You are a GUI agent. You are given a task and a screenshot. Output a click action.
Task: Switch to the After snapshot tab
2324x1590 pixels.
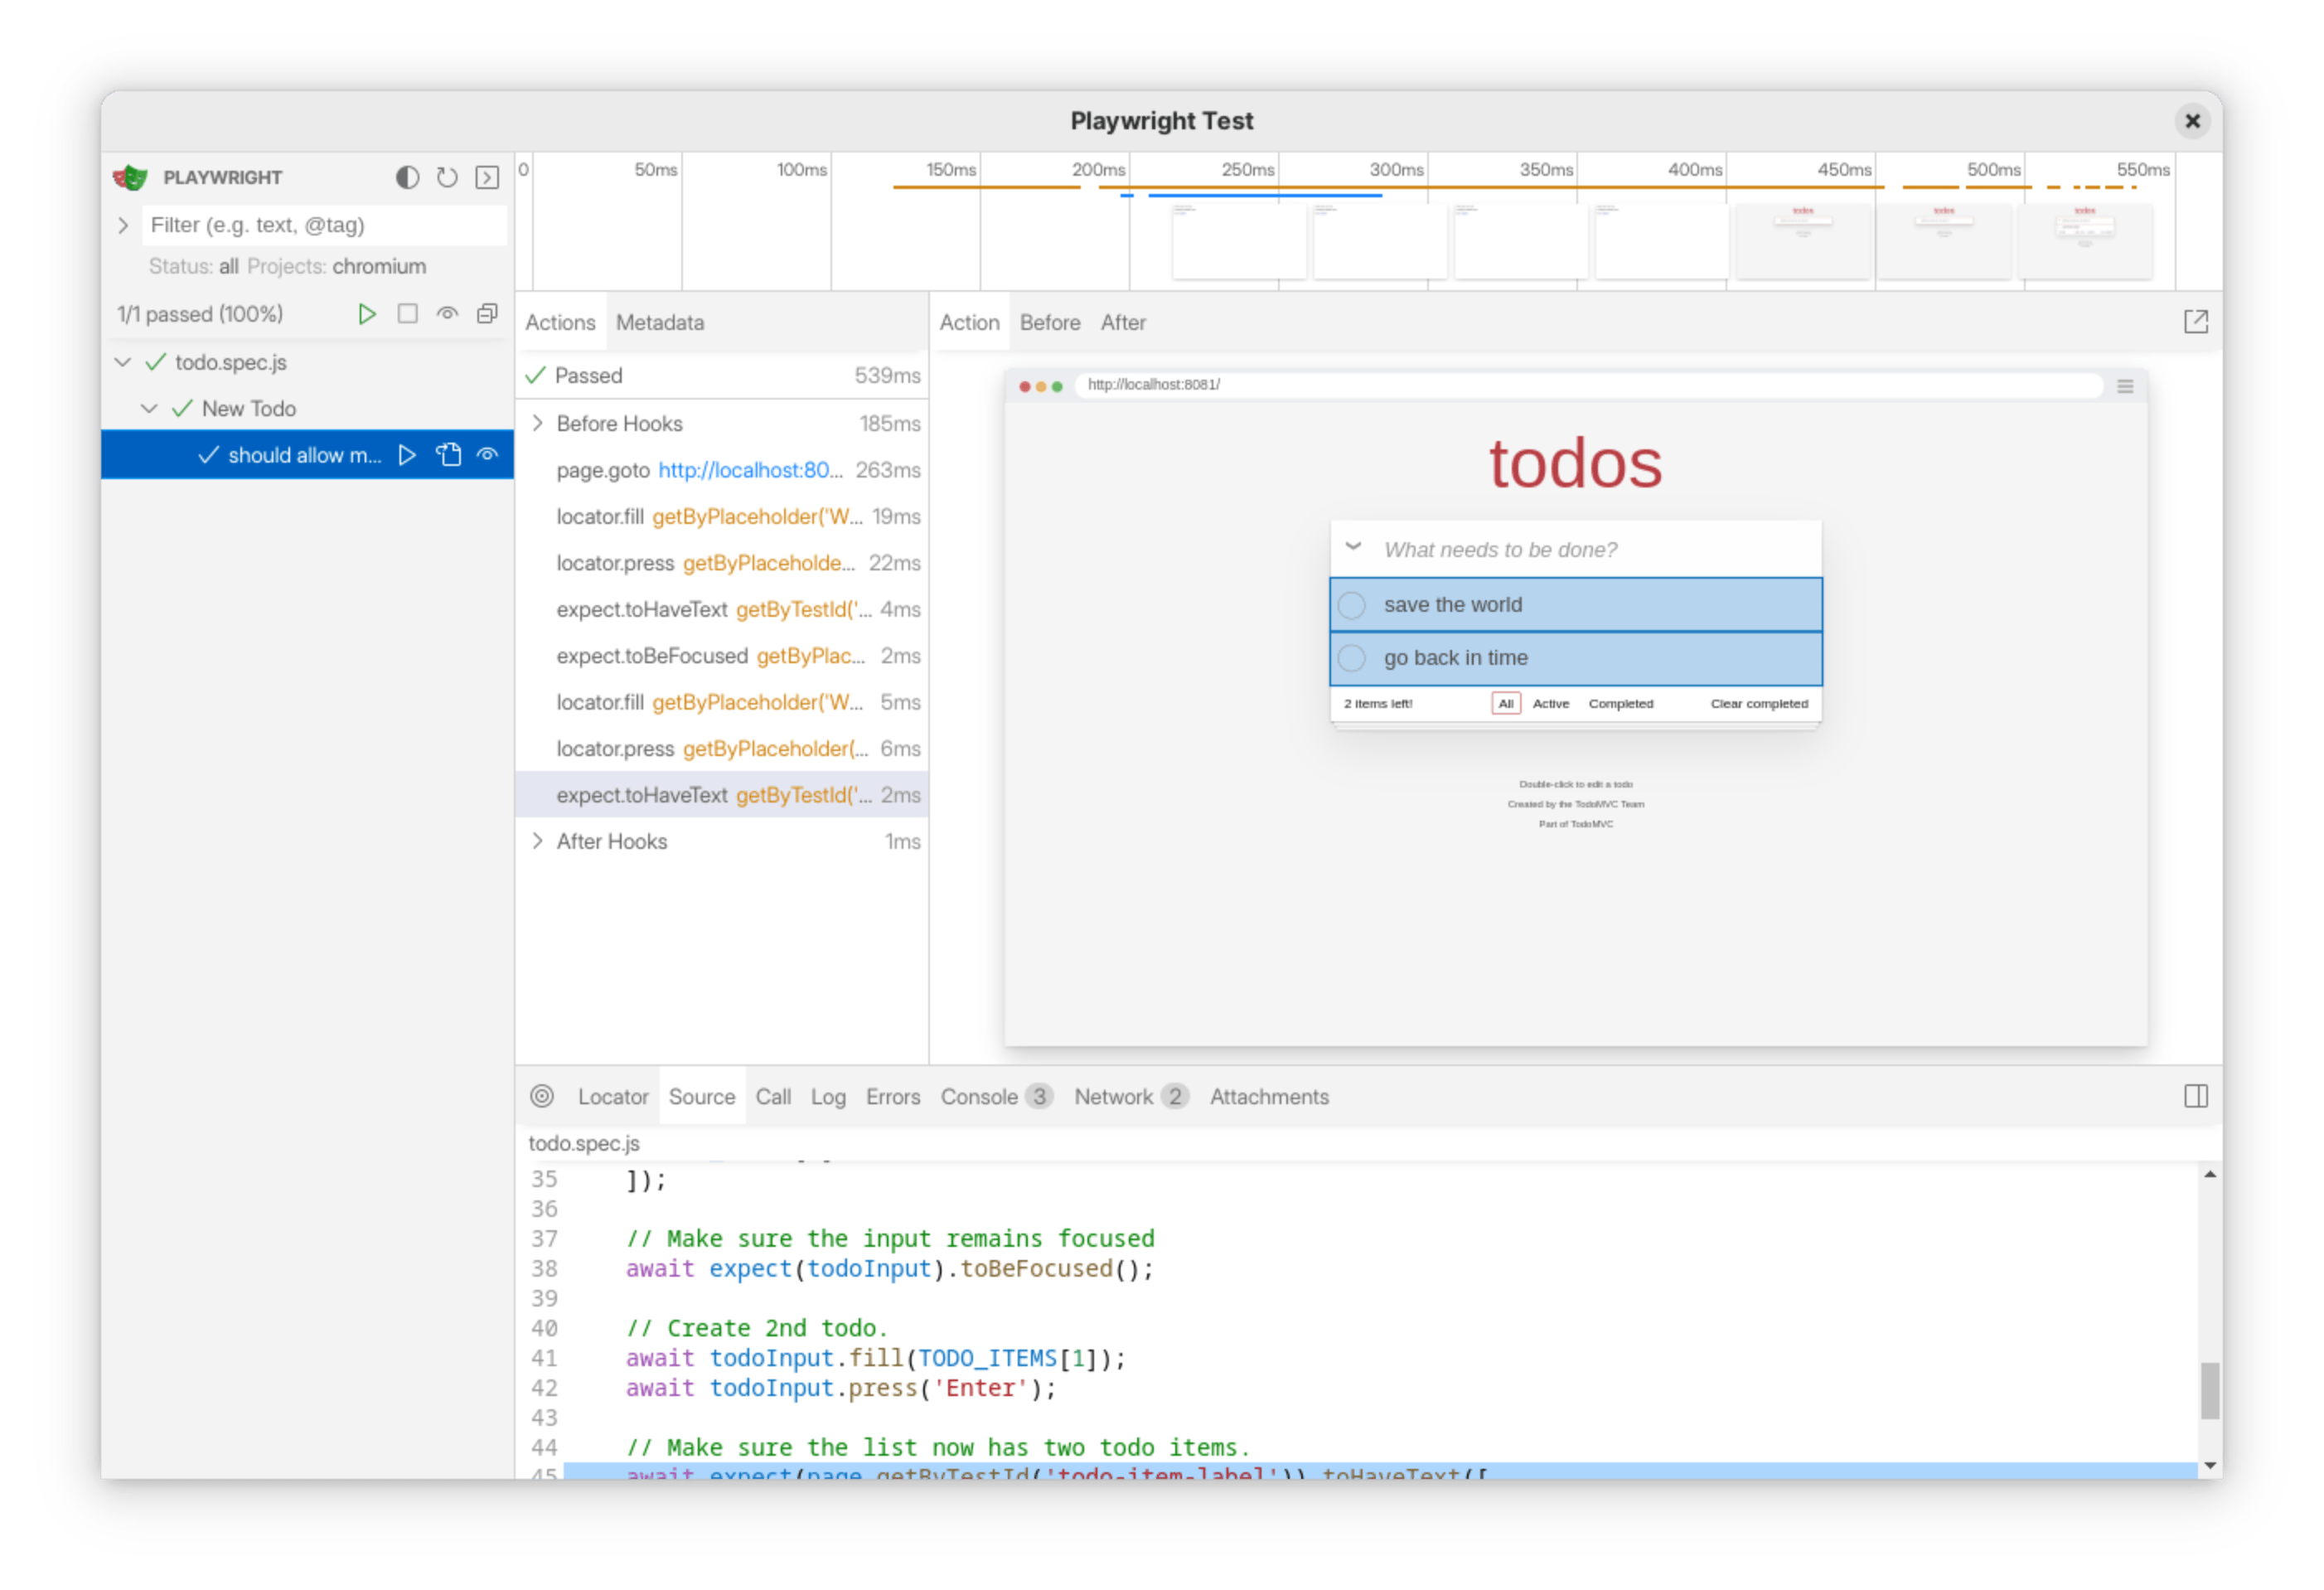[1123, 322]
